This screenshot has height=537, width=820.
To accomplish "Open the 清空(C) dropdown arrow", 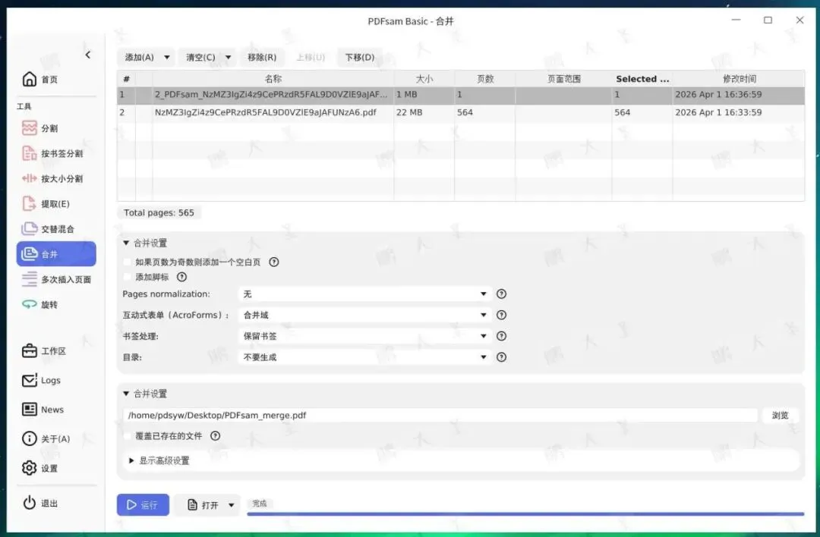I will click(x=228, y=58).
